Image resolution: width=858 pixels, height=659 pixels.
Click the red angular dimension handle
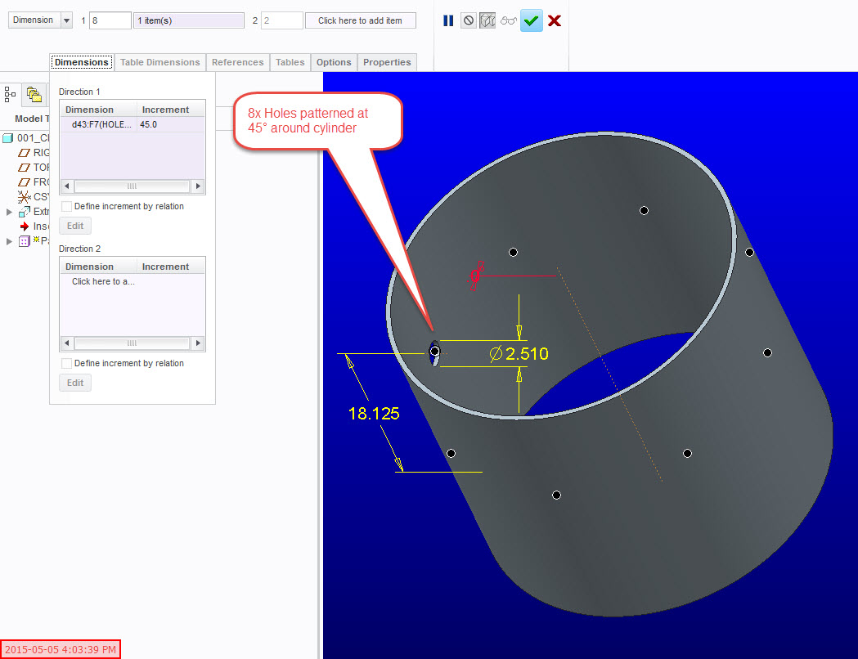tap(477, 275)
